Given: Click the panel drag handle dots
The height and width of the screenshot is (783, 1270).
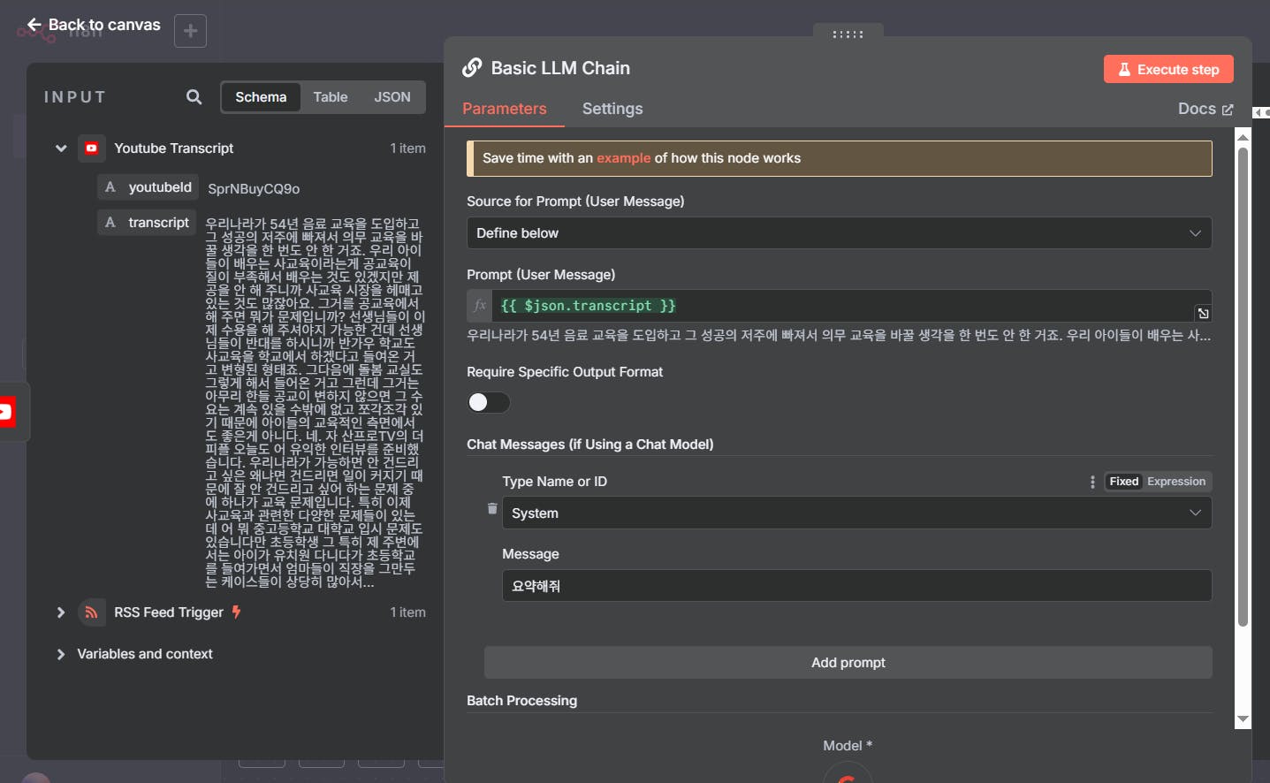Looking at the screenshot, I should click(848, 34).
